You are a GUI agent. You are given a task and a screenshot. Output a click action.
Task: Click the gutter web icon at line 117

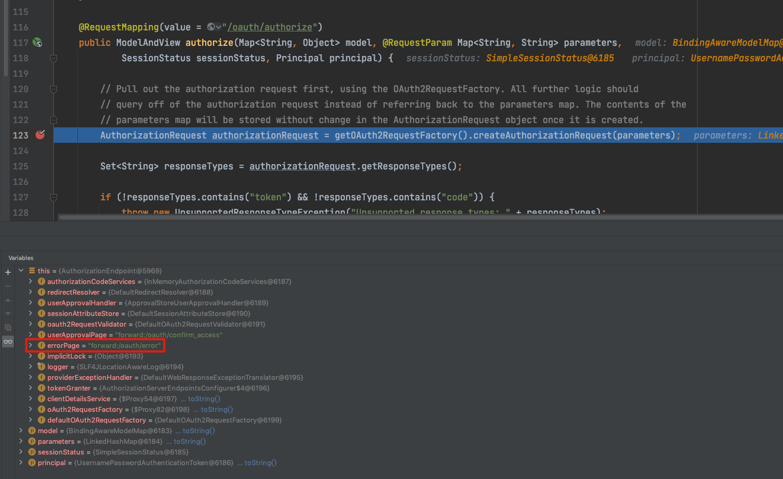tap(37, 42)
